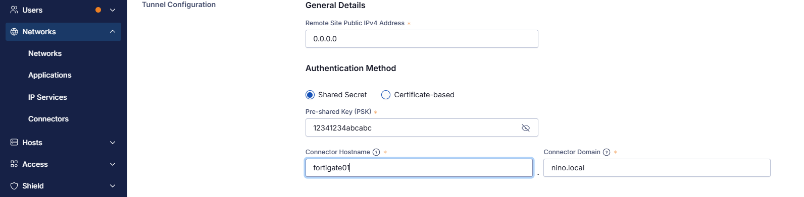Open Applications under Networks menu

click(50, 75)
